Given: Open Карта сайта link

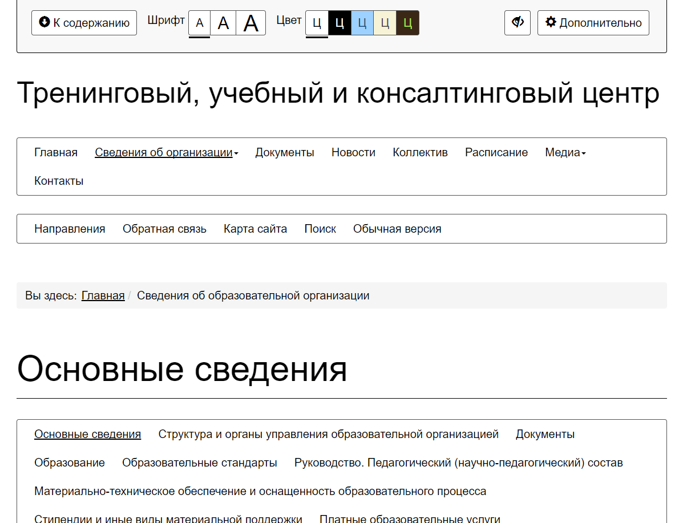Looking at the screenshot, I should click(255, 229).
